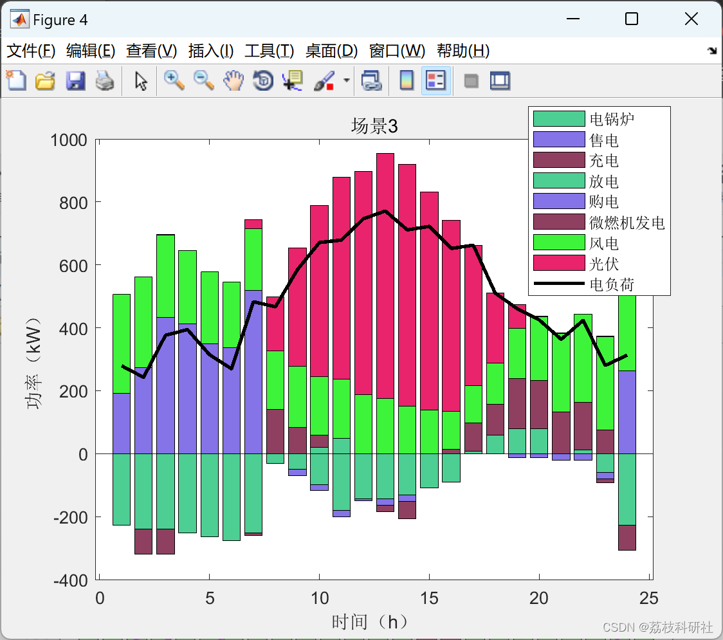Toggle the Data Cursor tool

(x=292, y=80)
